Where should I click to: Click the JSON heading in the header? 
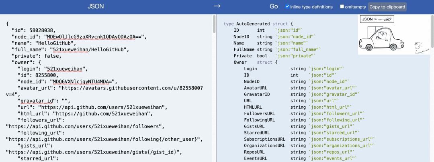(96, 6)
